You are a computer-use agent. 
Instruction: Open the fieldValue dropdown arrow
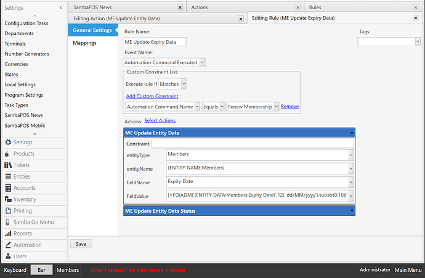pos(350,196)
